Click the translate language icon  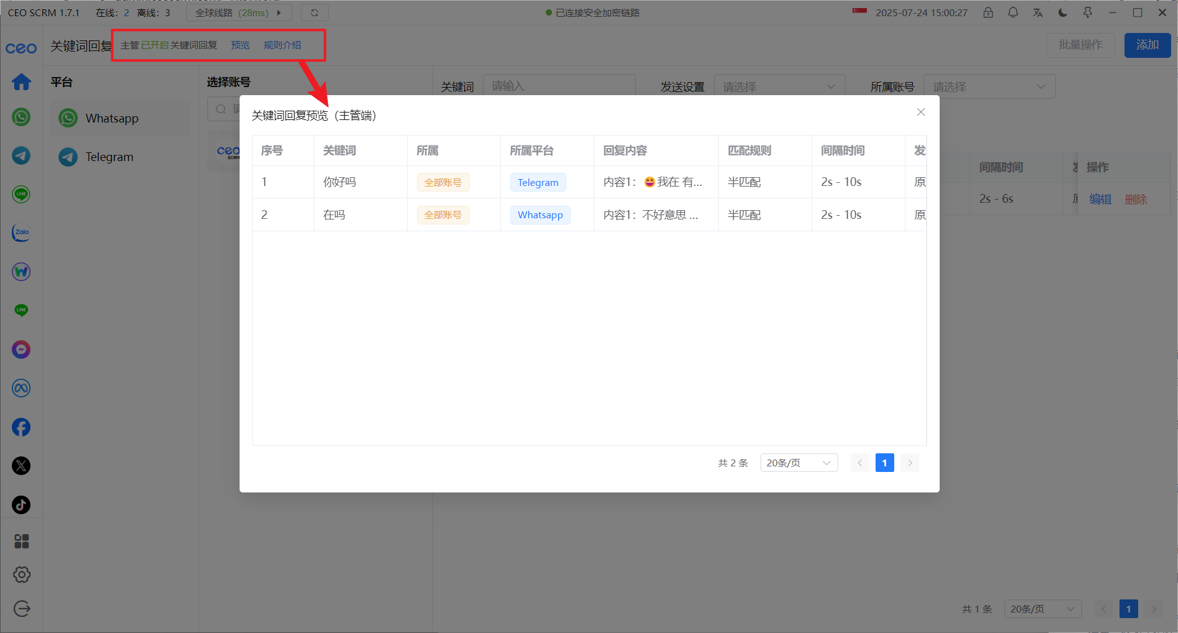1038,12
